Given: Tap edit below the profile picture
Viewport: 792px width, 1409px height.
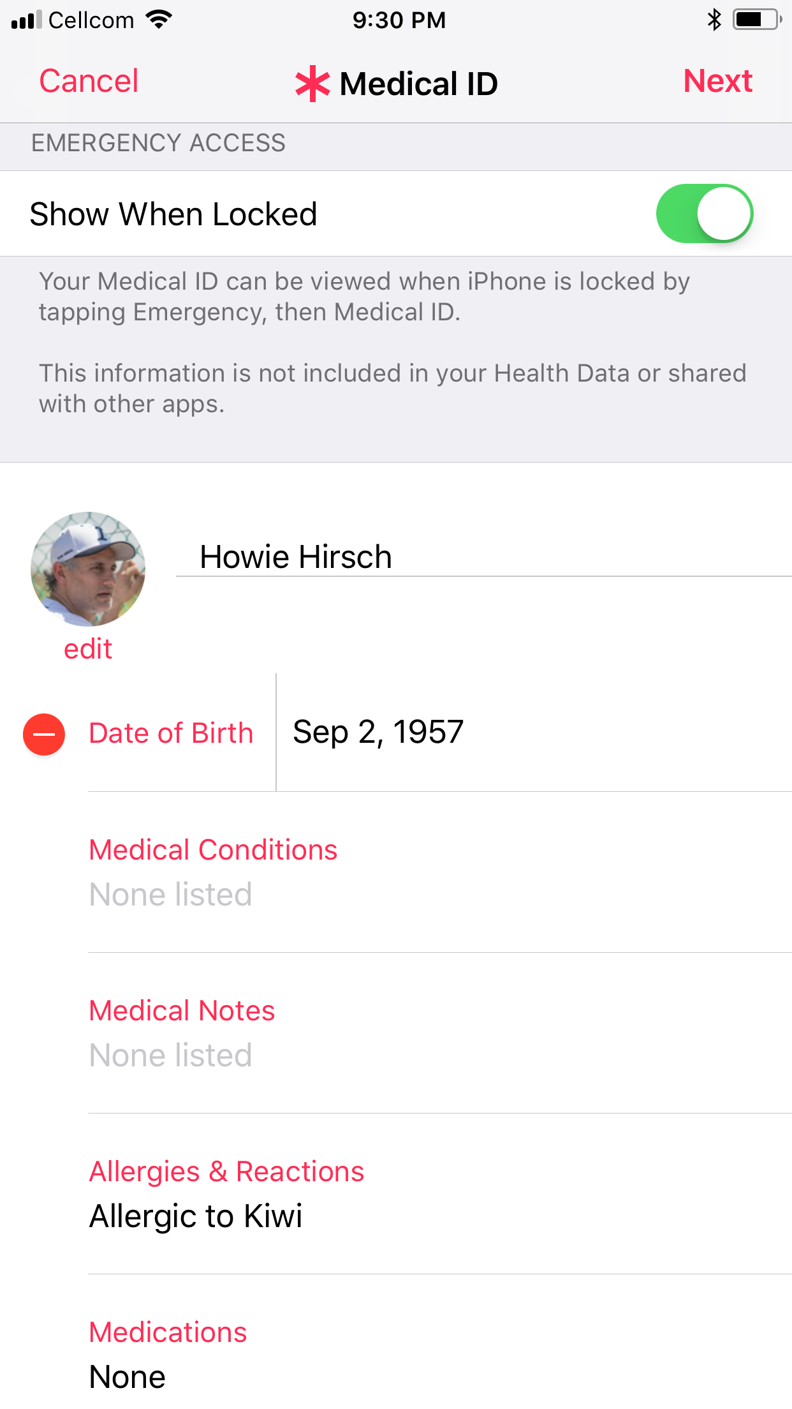Looking at the screenshot, I should coord(87,648).
